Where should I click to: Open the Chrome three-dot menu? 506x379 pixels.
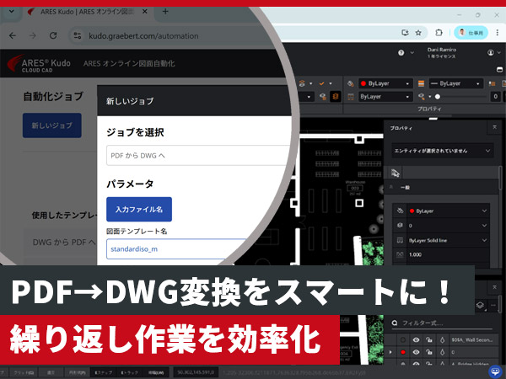point(498,33)
